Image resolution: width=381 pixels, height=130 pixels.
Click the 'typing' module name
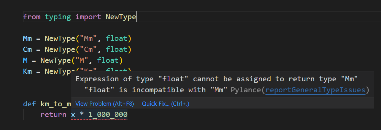click(x=58, y=17)
